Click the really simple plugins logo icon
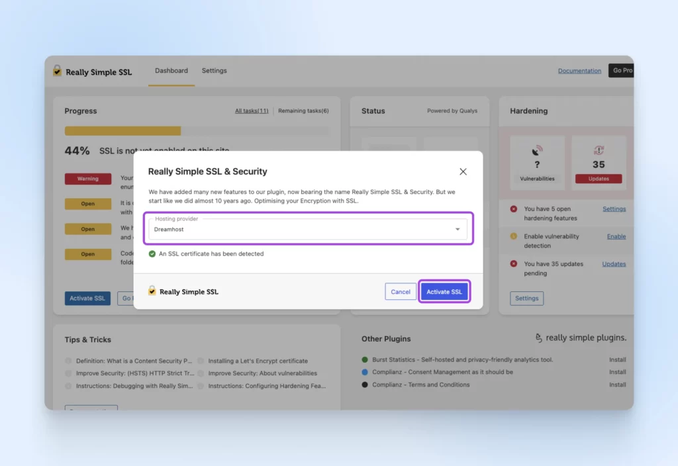 pyautogui.click(x=538, y=338)
